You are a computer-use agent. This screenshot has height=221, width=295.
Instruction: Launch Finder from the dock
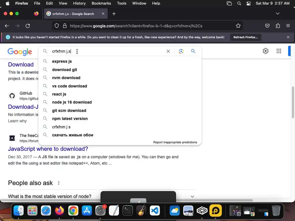pos(18,210)
